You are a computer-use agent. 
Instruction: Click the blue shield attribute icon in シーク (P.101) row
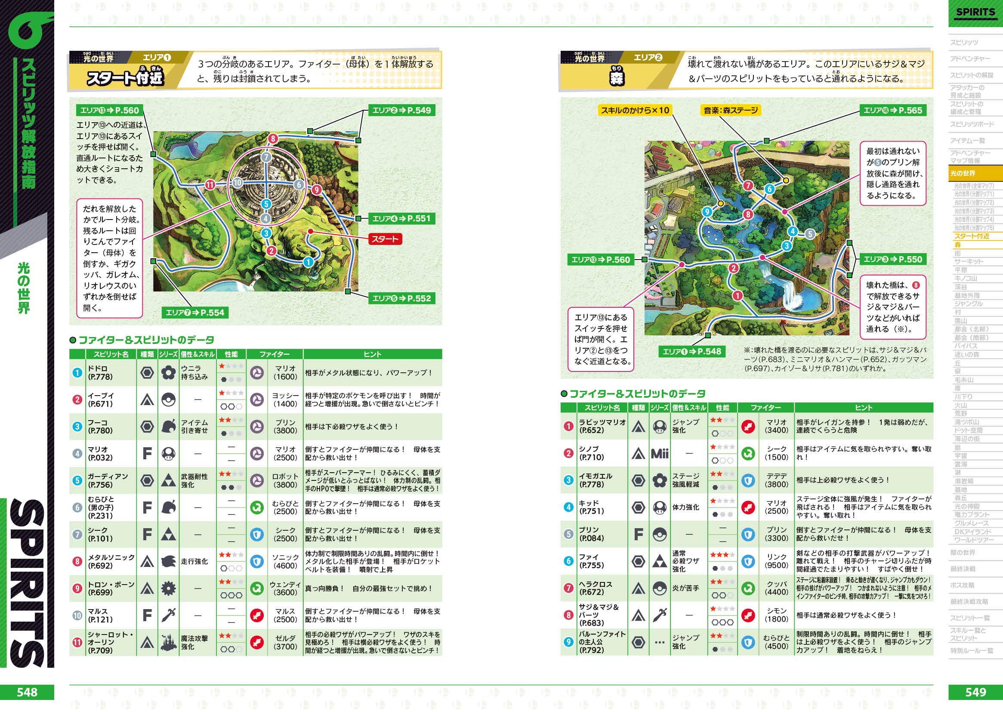pyautogui.click(x=257, y=535)
